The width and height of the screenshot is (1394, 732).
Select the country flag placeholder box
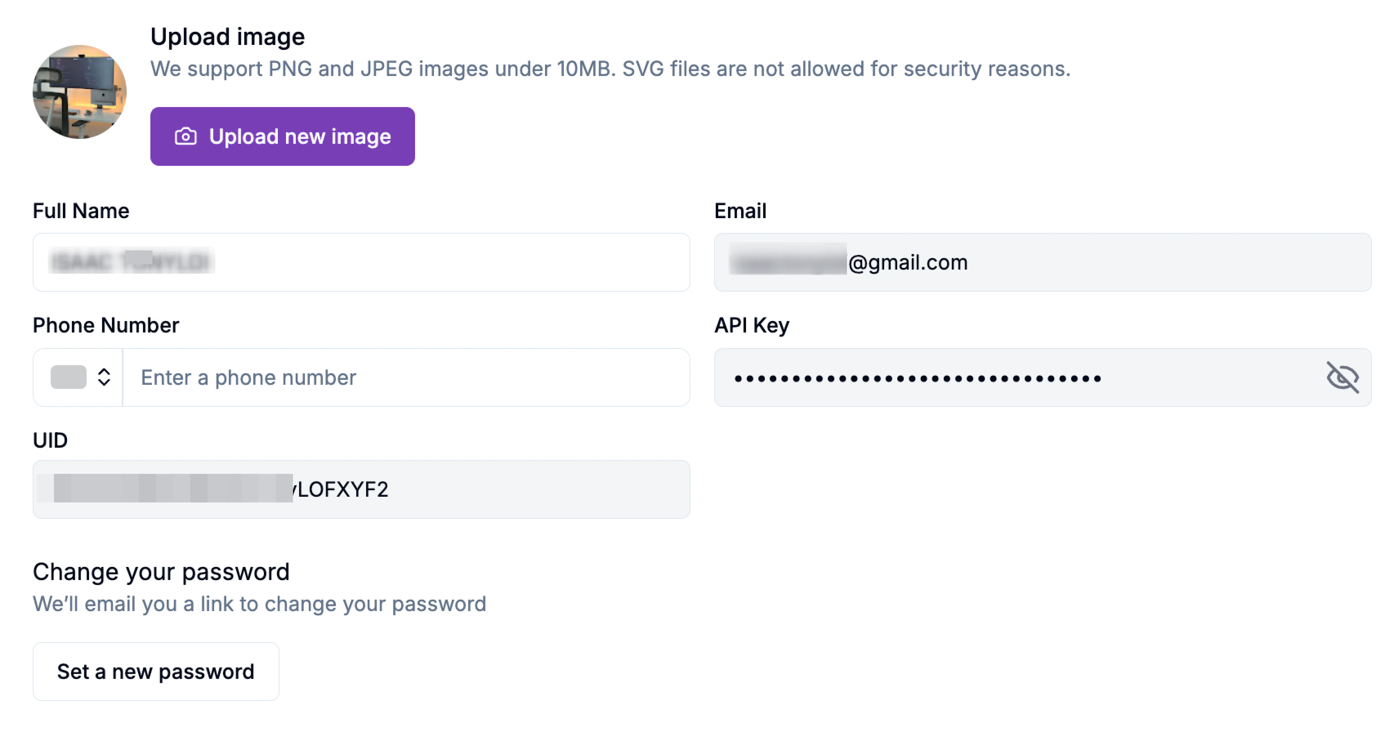click(x=68, y=377)
